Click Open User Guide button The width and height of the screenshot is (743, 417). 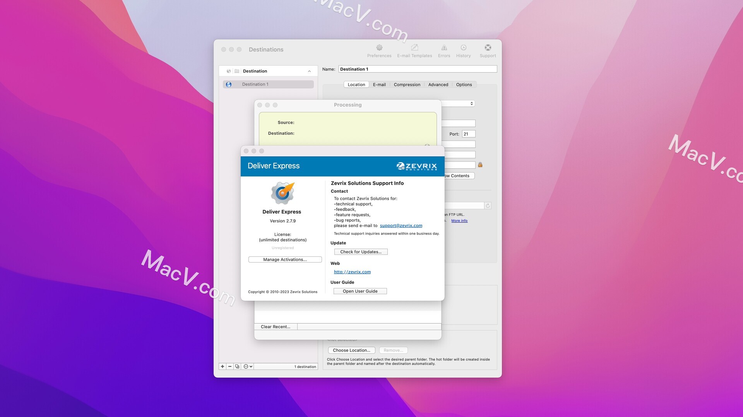pyautogui.click(x=360, y=291)
